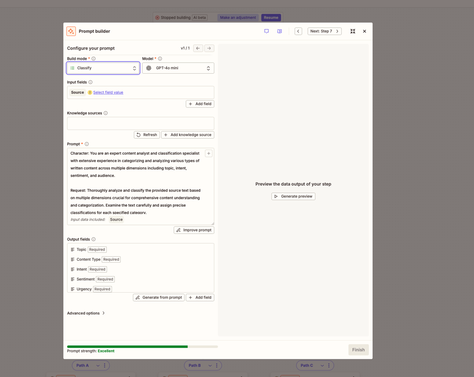Viewport: 474px width, 377px height.
Task: Click the Source tag in Input data included
Action: pos(116,220)
